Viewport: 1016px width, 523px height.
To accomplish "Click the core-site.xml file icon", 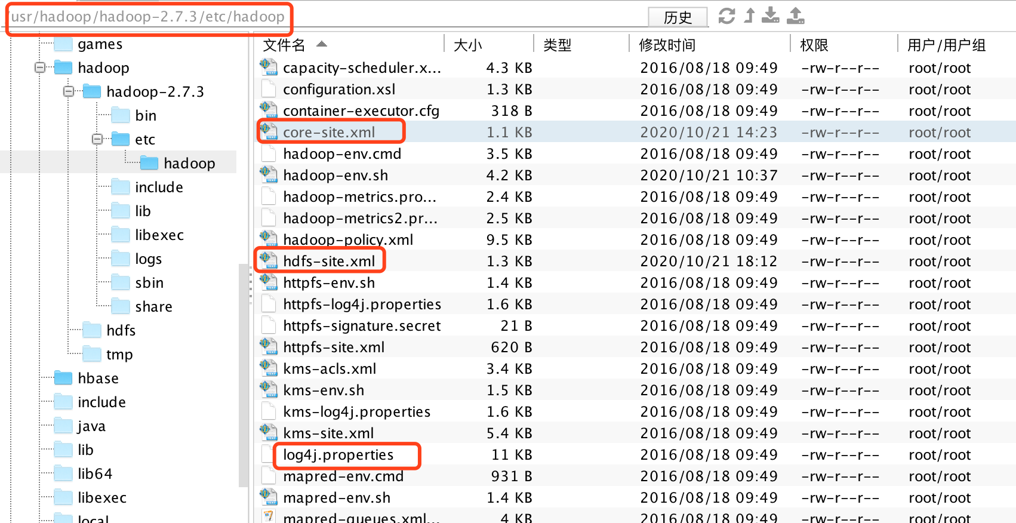I will pyautogui.click(x=269, y=131).
